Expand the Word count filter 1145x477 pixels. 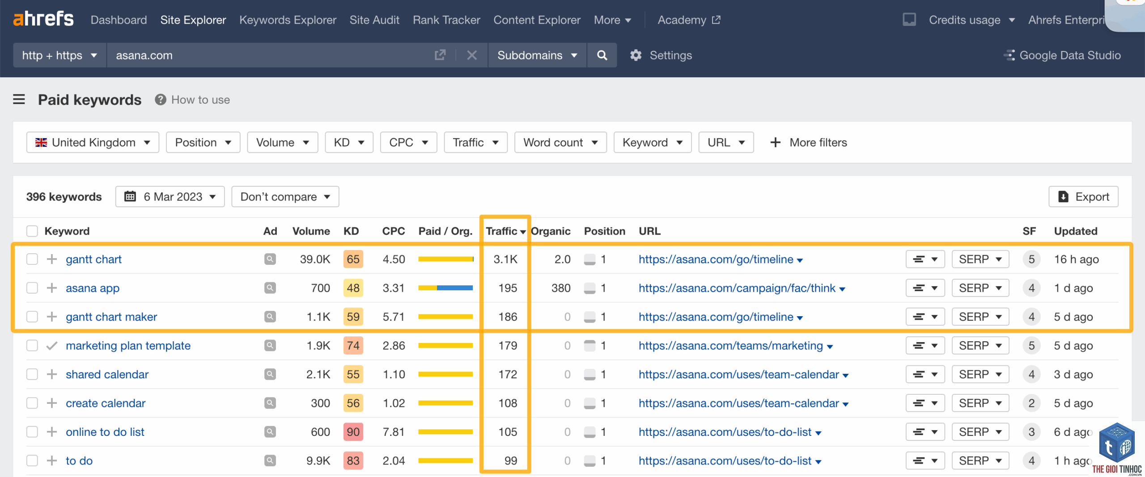click(560, 142)
